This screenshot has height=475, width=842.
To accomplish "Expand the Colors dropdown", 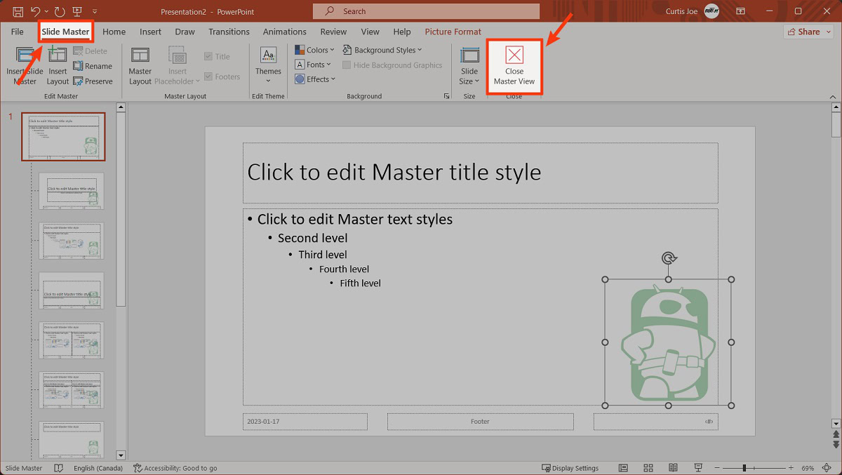I will pyautogui.click(x=315, y=50).
